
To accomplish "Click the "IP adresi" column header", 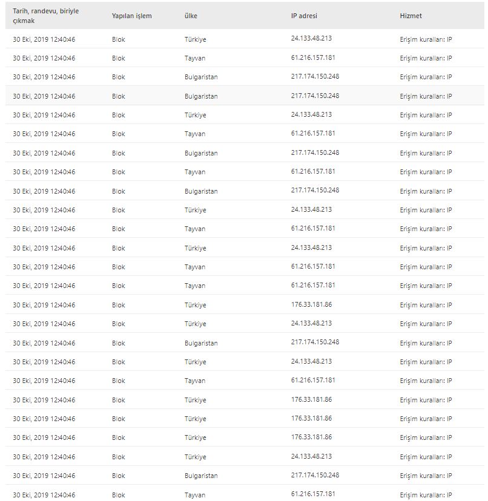I will (304, 16).
